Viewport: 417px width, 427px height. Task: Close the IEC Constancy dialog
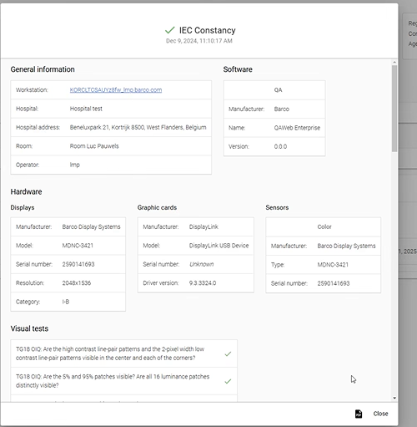[x=380, y=414]
